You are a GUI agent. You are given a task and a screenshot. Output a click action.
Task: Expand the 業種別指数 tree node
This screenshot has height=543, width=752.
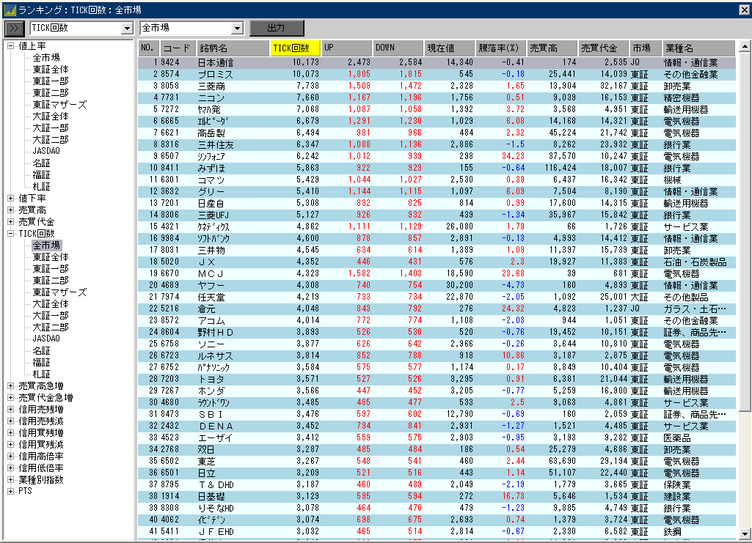click(10, 480)
